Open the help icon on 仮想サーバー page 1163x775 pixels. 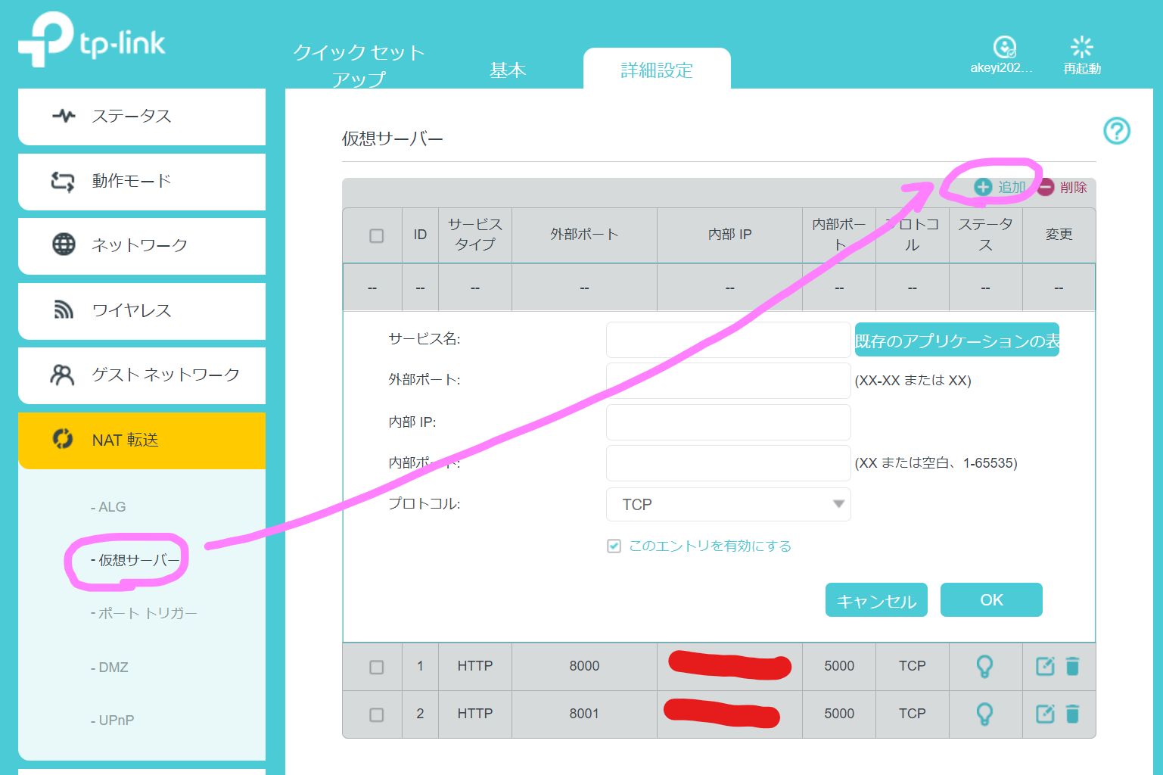[x=1118, y=132]
